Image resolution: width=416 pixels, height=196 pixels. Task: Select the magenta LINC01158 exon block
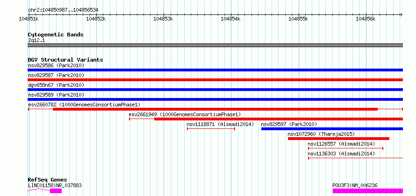pos(56,191)
